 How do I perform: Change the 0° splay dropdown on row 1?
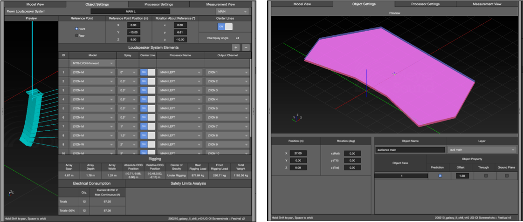pyautogui.click(x=127, y=72)
